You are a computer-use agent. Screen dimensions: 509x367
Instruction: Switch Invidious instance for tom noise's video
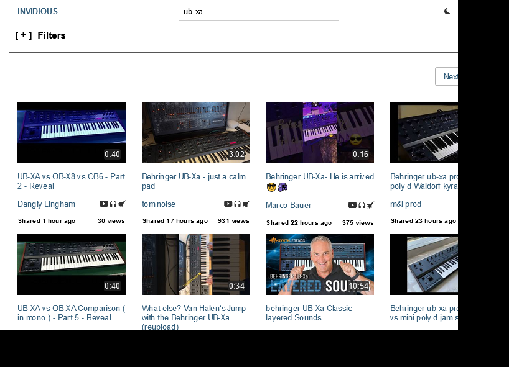(x=246, y=204)
